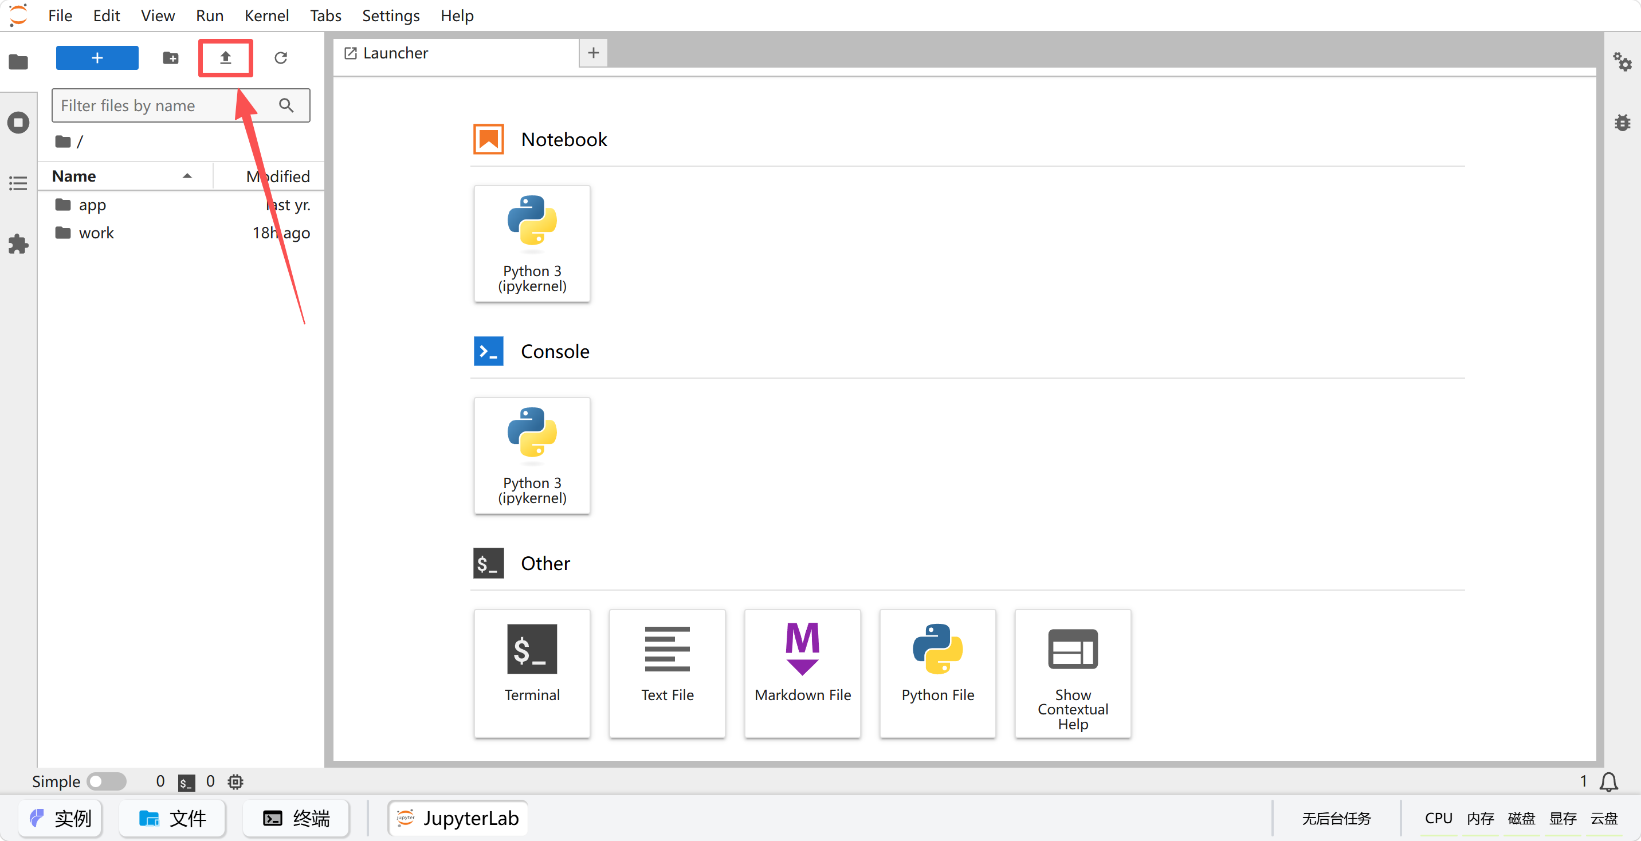Image resolution: width=1641 pixels, height=841 pixels.
Task: Click the root folder breadcrumb icon
Action: pyautogui.click(x=62, y=141)
